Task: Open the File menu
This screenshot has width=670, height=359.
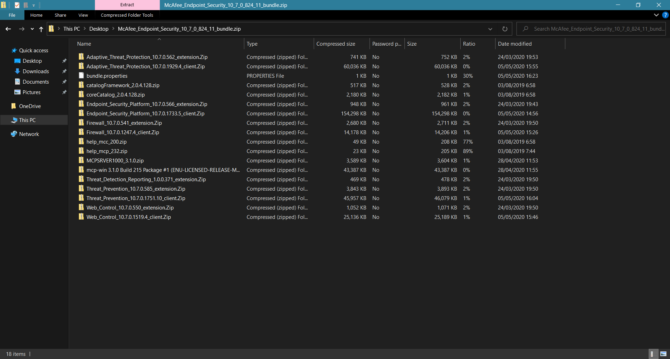Action: pyautogui.click(x=12, y=15)
